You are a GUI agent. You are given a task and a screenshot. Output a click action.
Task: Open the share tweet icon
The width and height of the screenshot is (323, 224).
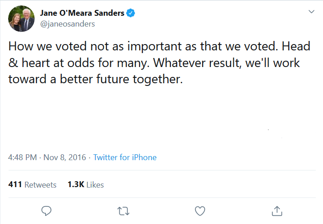(277, 210)
